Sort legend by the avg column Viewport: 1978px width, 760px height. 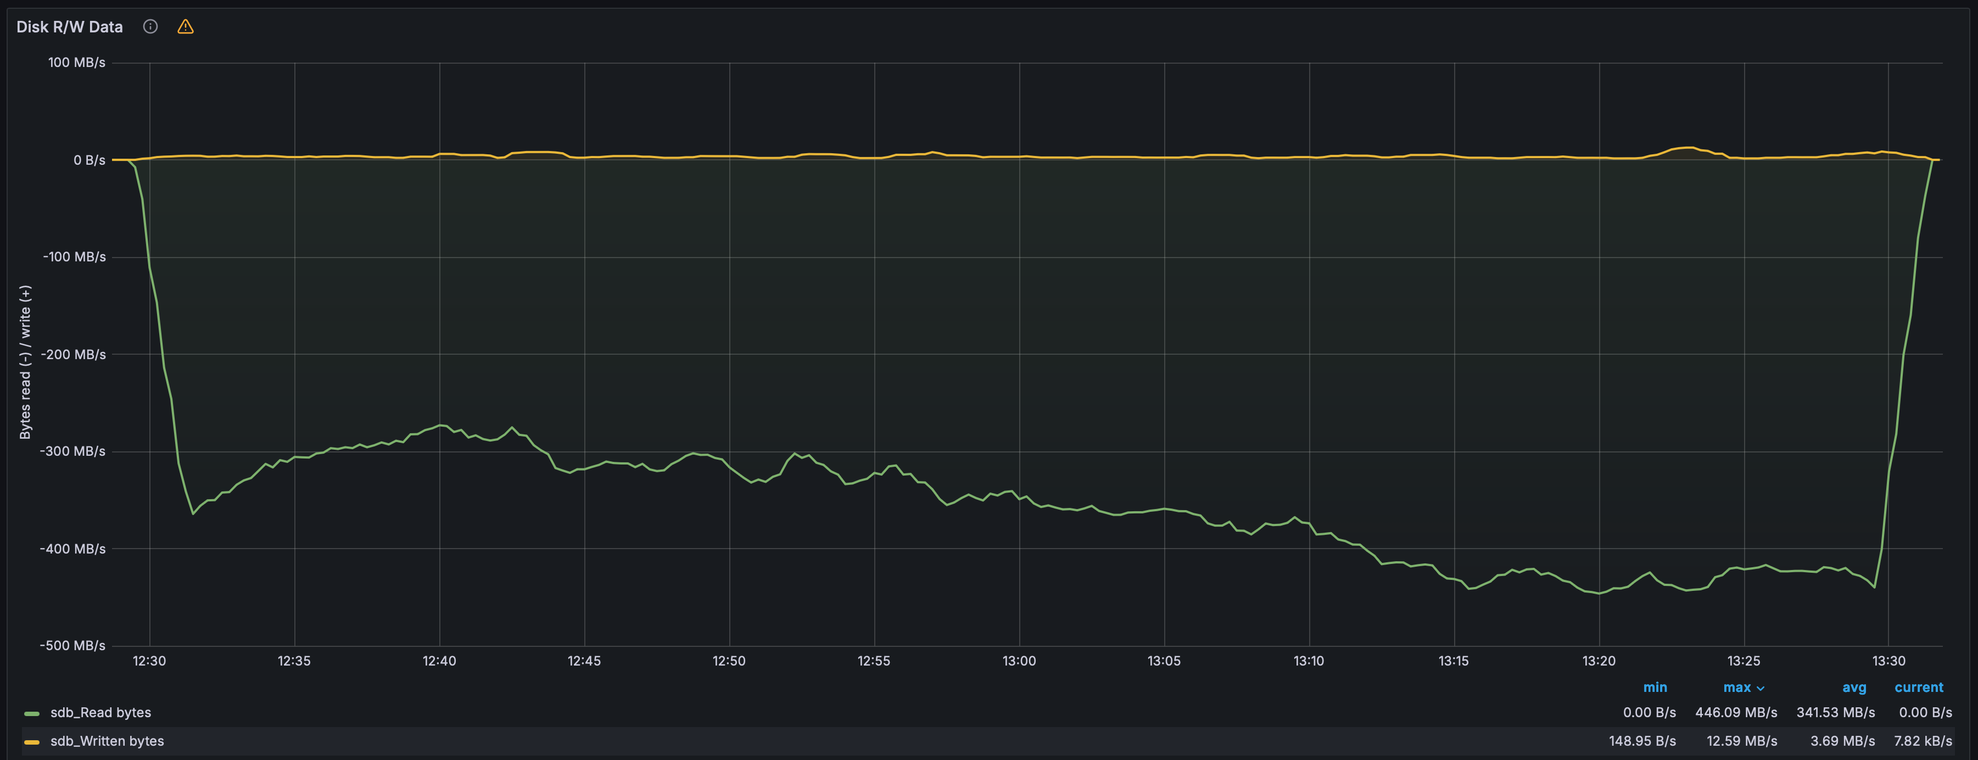coord(1853,687)
